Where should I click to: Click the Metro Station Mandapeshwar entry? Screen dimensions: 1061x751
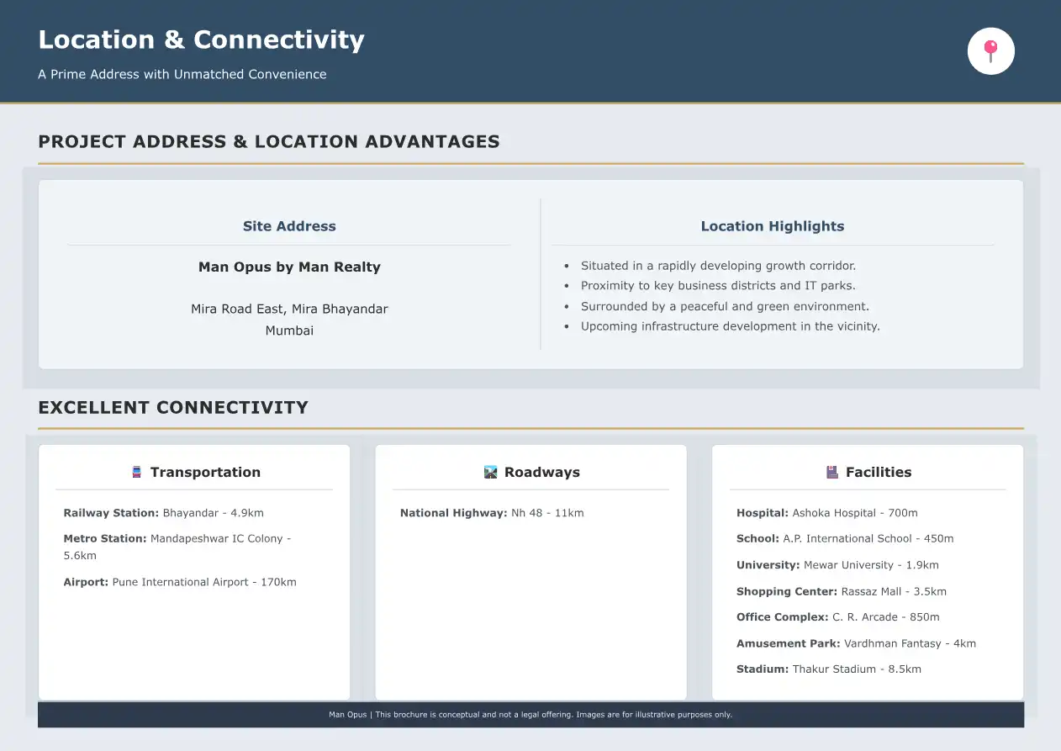click(177, 547)
